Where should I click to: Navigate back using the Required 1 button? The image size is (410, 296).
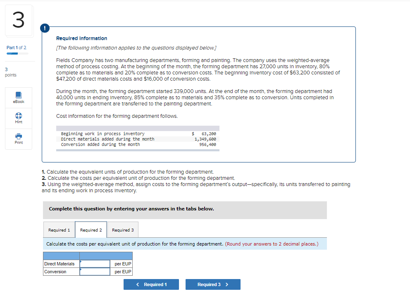[151, 284]
